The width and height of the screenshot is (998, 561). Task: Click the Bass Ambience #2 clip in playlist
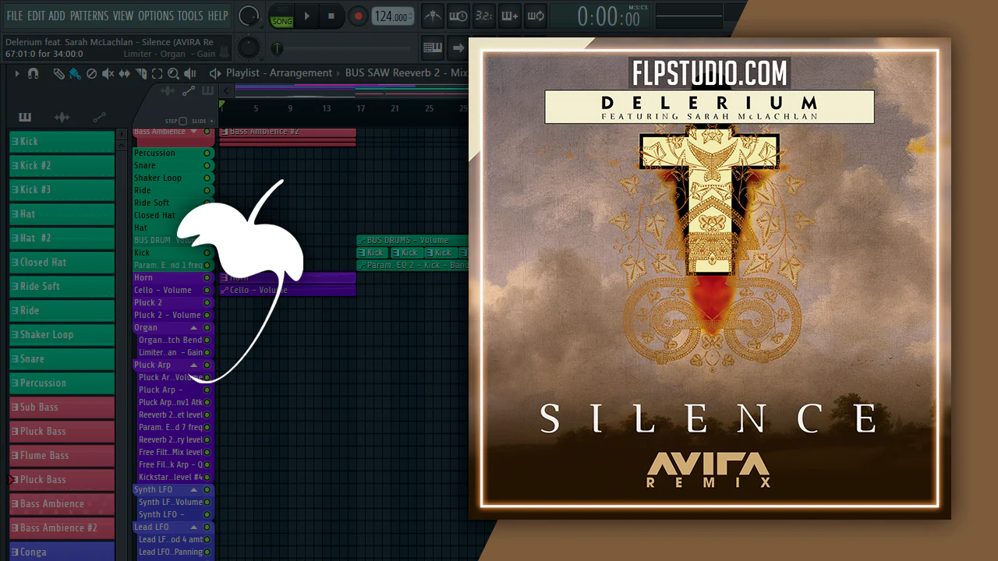[x=288, y=132]
